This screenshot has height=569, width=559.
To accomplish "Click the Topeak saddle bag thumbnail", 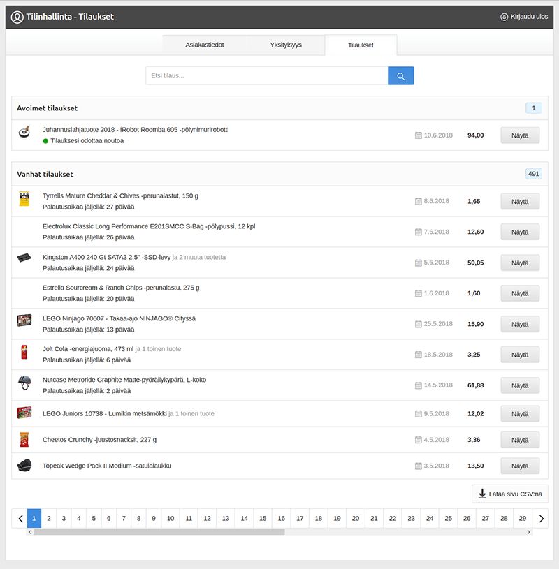I will [x=24, y=466].
